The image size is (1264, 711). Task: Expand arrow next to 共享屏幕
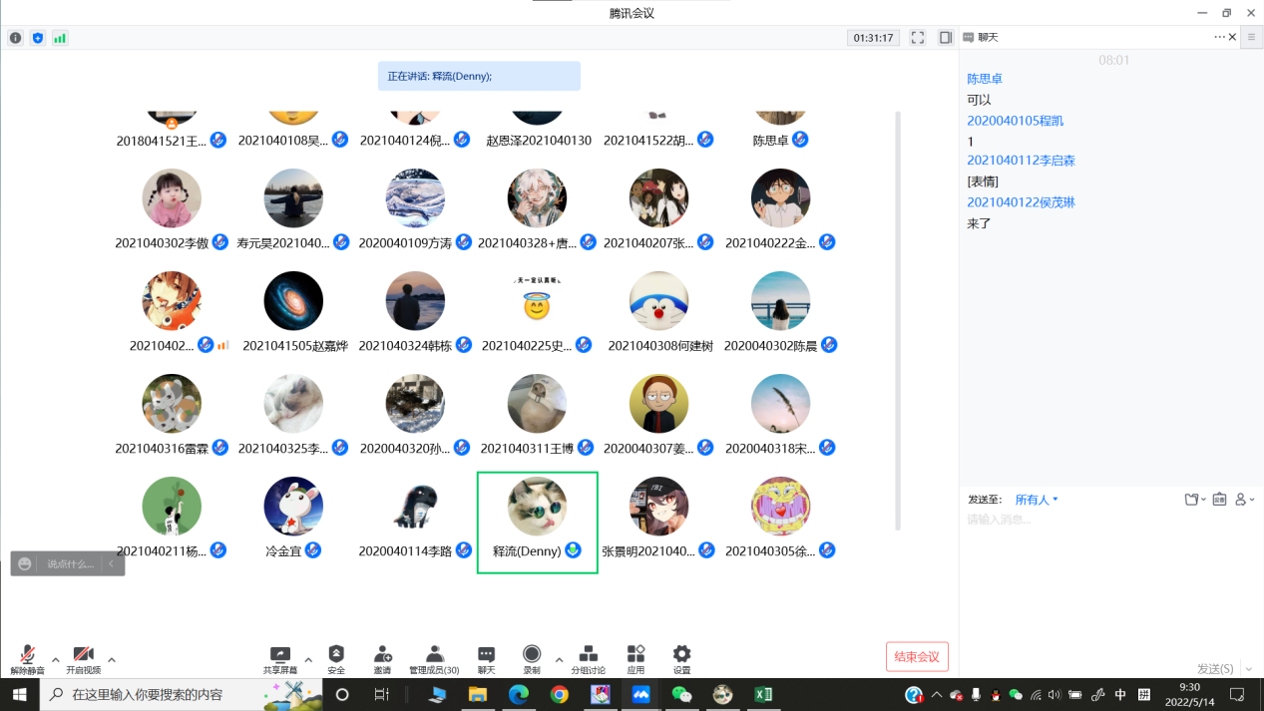pos(308,660)
